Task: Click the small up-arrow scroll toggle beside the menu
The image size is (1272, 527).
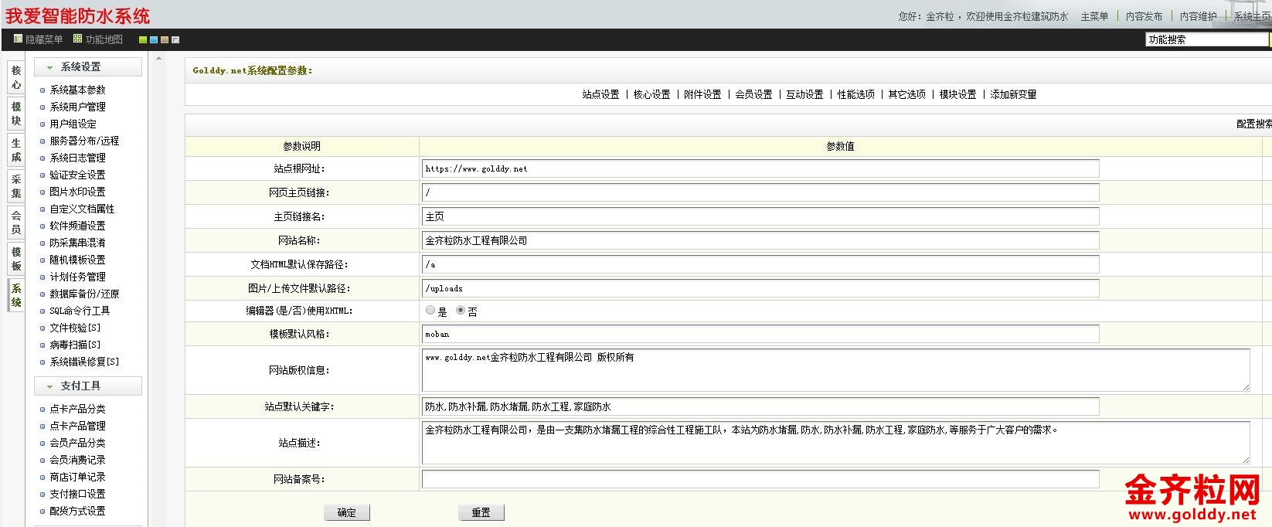Action: [158, 58]
